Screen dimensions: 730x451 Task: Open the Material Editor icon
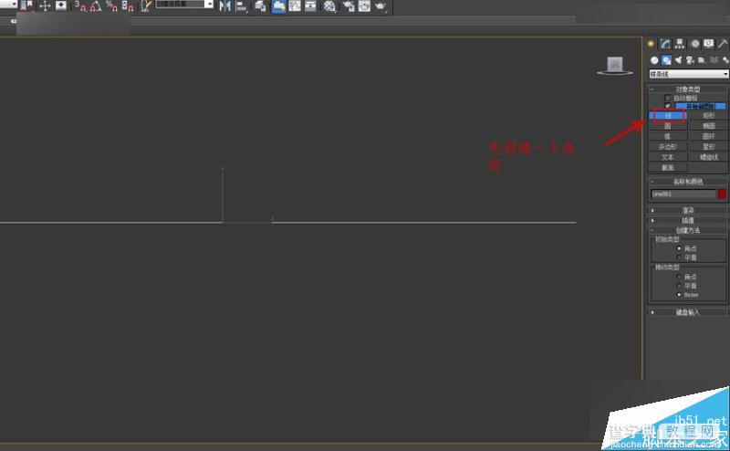click(329, 6)
